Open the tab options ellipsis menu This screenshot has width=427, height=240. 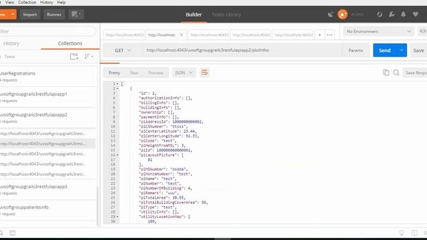click(x=330, y=35)
